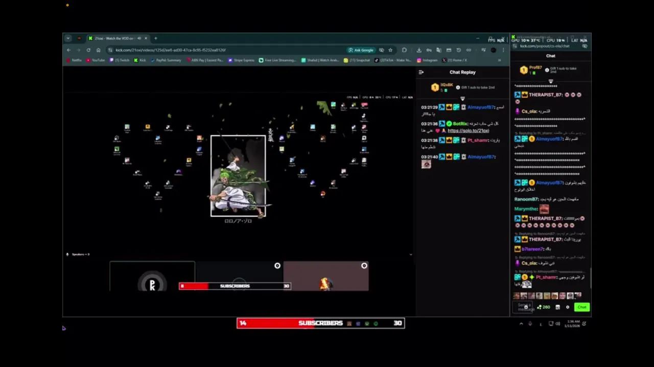Open the Twitch bookmark
Image resolution: width=654 pixels, height=367 pixels.
120,60
